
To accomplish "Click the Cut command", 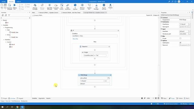I will tap(21, 5).
